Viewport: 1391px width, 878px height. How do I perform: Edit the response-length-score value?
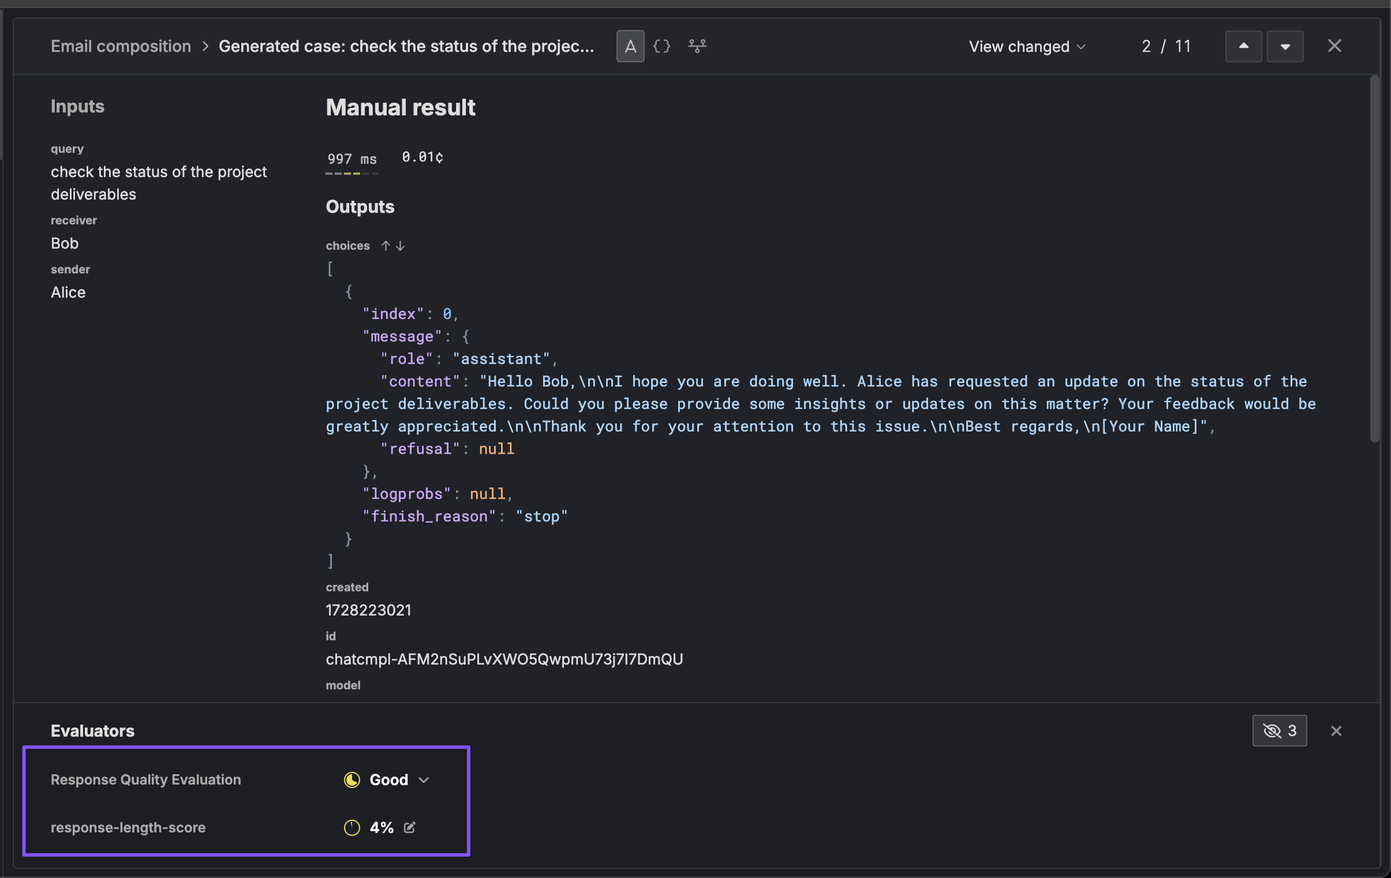click(x=410, y=828)
